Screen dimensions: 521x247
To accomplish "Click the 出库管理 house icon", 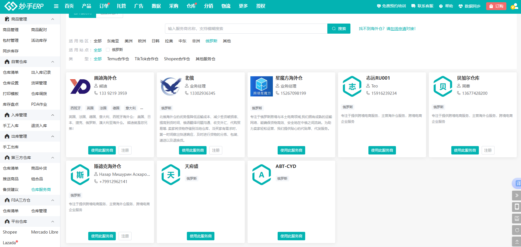I will (7, 136).
